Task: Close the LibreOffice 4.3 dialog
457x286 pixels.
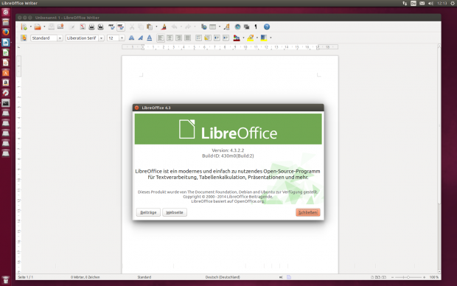Action: pos(136,108)
